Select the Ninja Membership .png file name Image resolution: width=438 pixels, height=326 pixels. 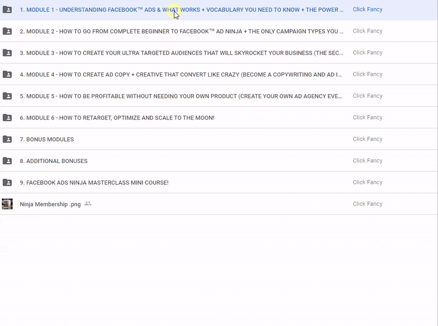(x=50, y=204)
